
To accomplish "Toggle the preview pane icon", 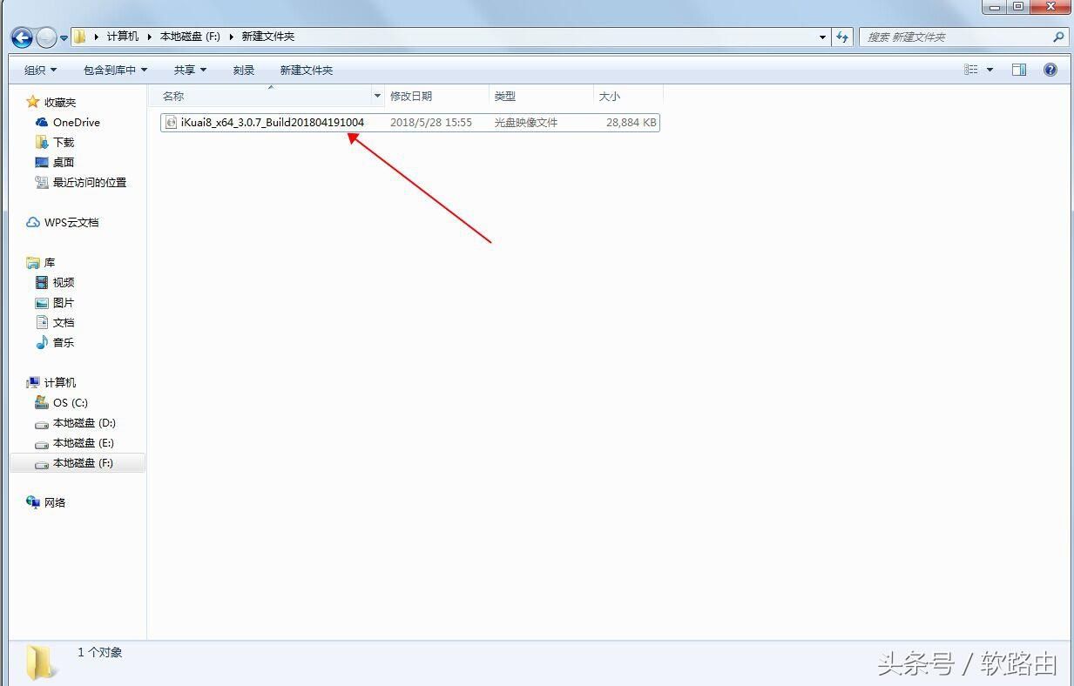I will (x=1019, y=70).
